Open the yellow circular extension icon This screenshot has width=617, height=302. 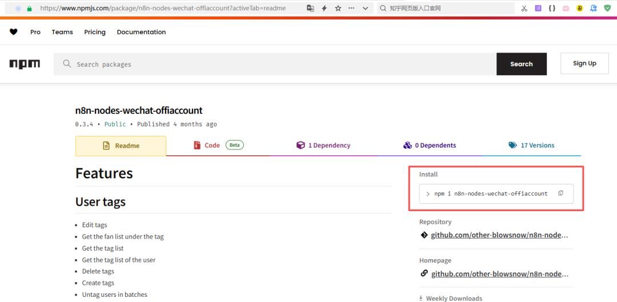580,8
